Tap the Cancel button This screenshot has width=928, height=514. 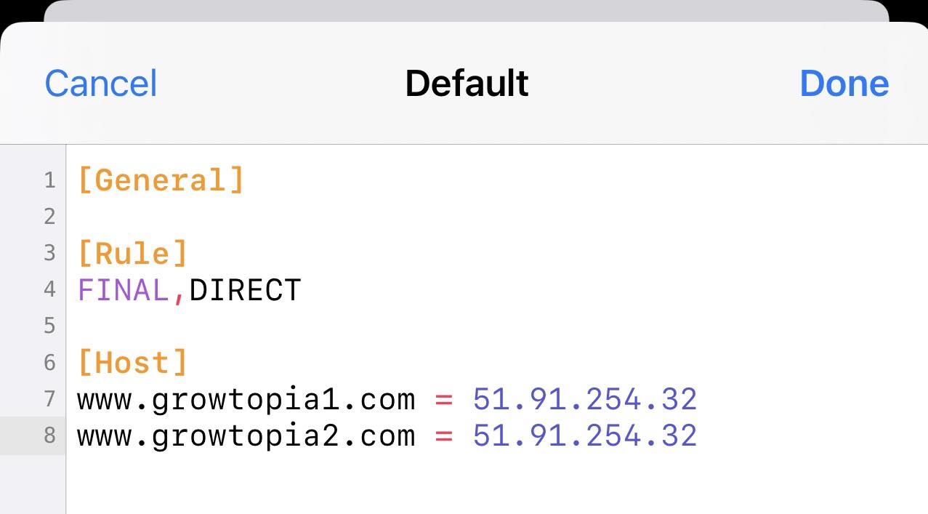point(101,84)
